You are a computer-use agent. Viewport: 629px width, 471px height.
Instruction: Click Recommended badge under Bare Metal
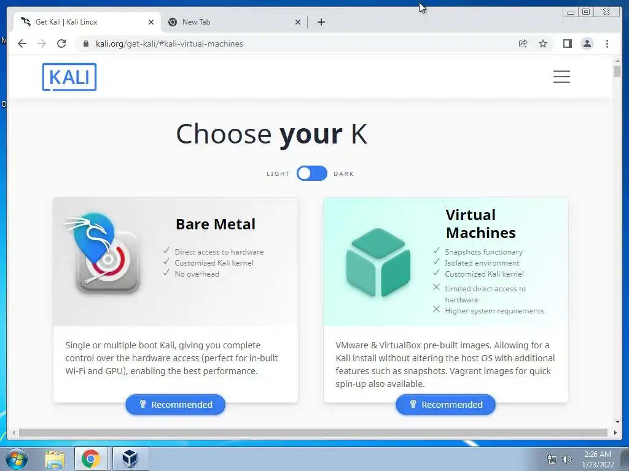[175, 405]
